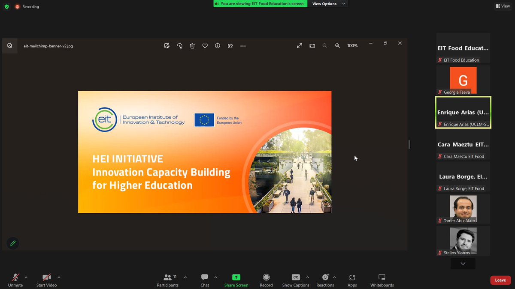This screenshot has height=289, width=515.
Task: Select the Laura Borge, EIT Food tile
Action: click(x=463, y=177)
